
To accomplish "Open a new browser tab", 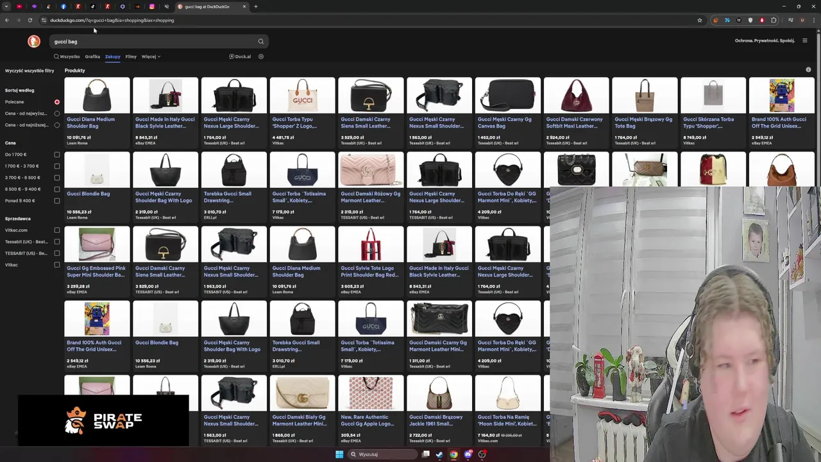I will click(255, 6).
